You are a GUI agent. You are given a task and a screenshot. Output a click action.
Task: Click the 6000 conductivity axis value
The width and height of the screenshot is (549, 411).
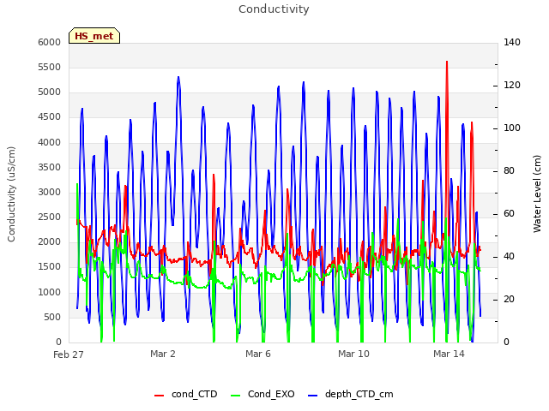coord(50,42)
